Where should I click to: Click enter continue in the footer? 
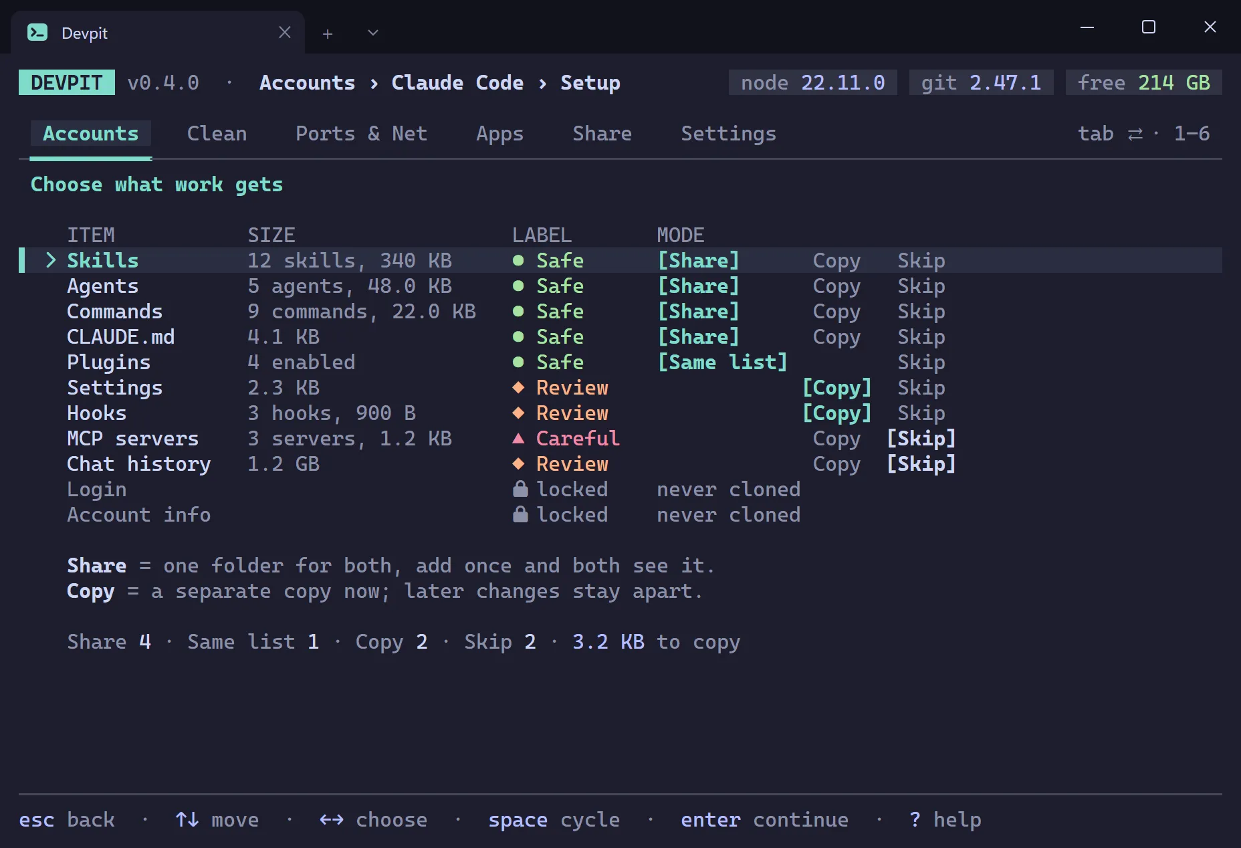(x=764, y=819)
